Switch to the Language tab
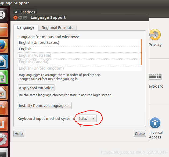Screen dimensions: 169x157 (x=26, y=27)
